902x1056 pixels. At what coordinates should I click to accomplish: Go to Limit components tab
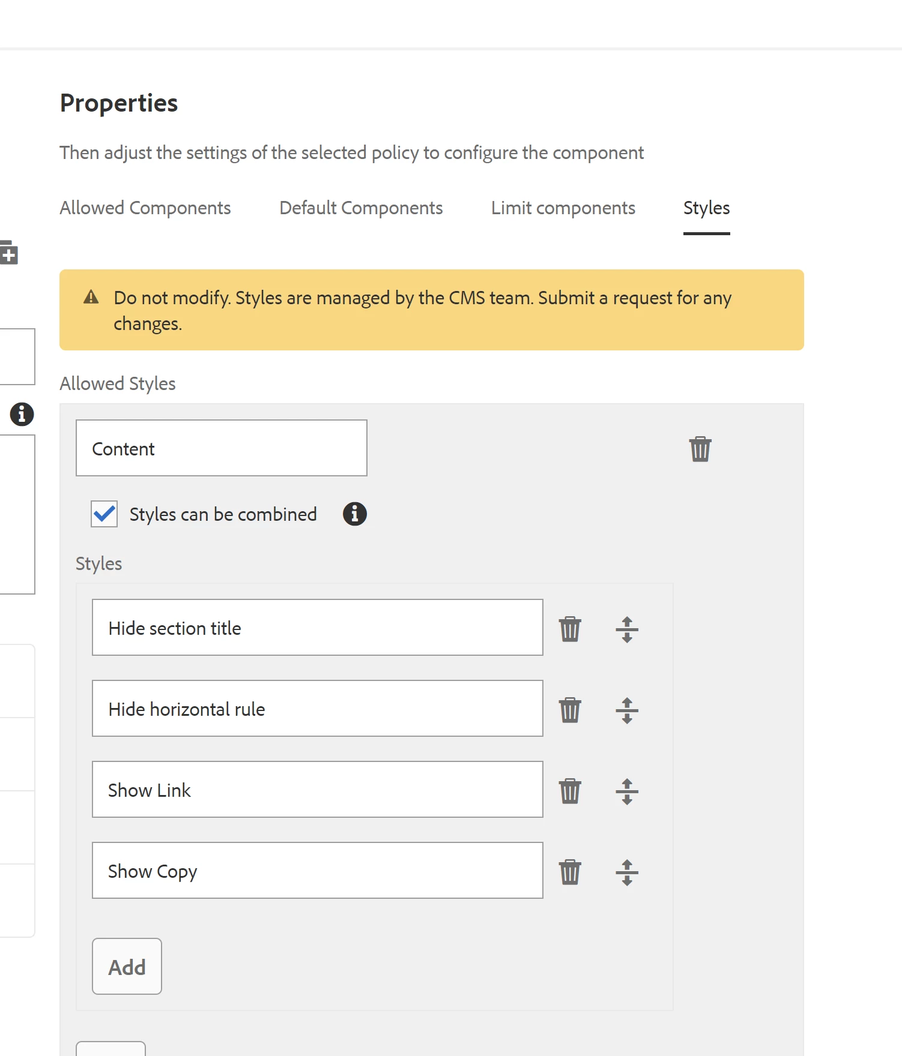(x=563, y=208)
